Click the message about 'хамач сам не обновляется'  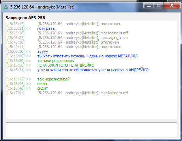click(93, 70)
